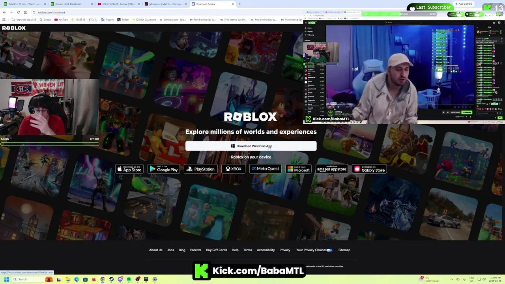505x284 pixels.
Task: Click the browser forward arrow
Action: click(x=11, y=12)
